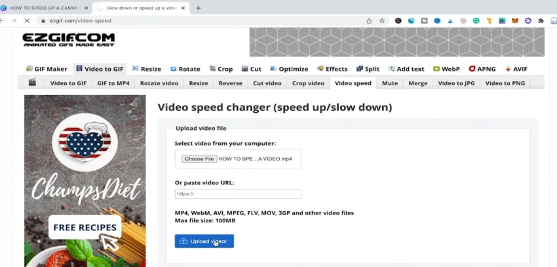Viewport: 557px width, 267px height.
Task: Open the Resize item in the main menu
Action: 146,69
